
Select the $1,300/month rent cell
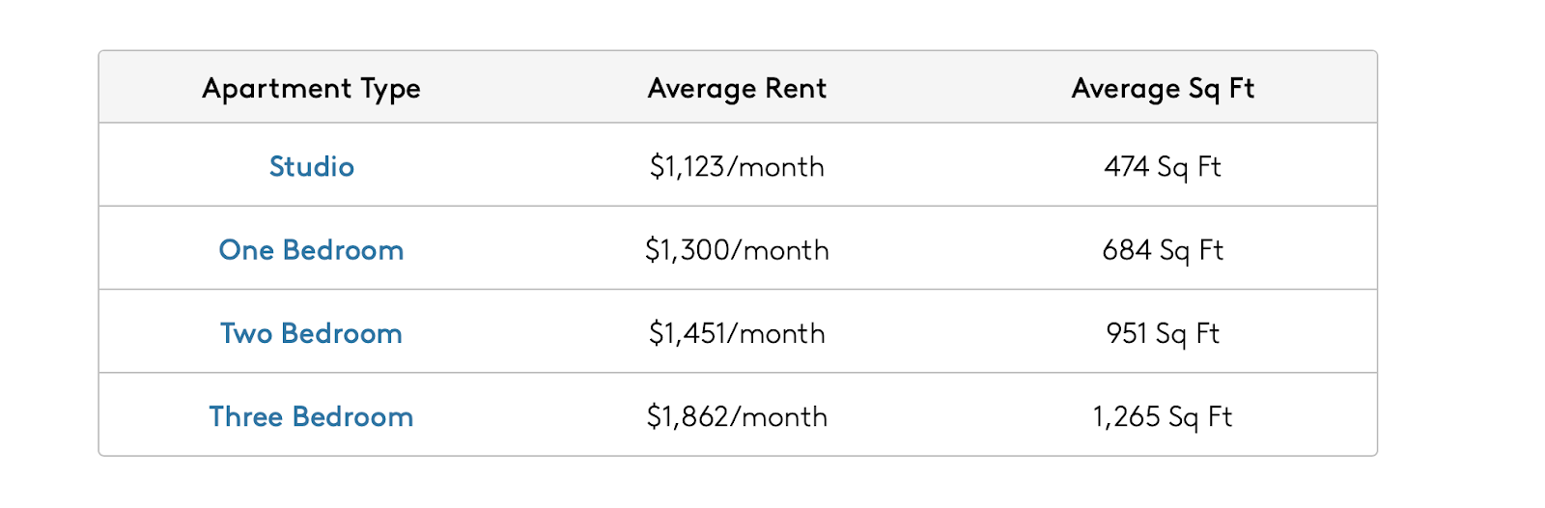[737, 249]
